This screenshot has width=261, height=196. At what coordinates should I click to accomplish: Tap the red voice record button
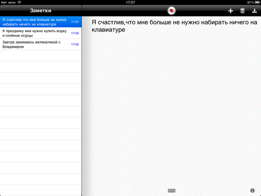tap(171, 11)
